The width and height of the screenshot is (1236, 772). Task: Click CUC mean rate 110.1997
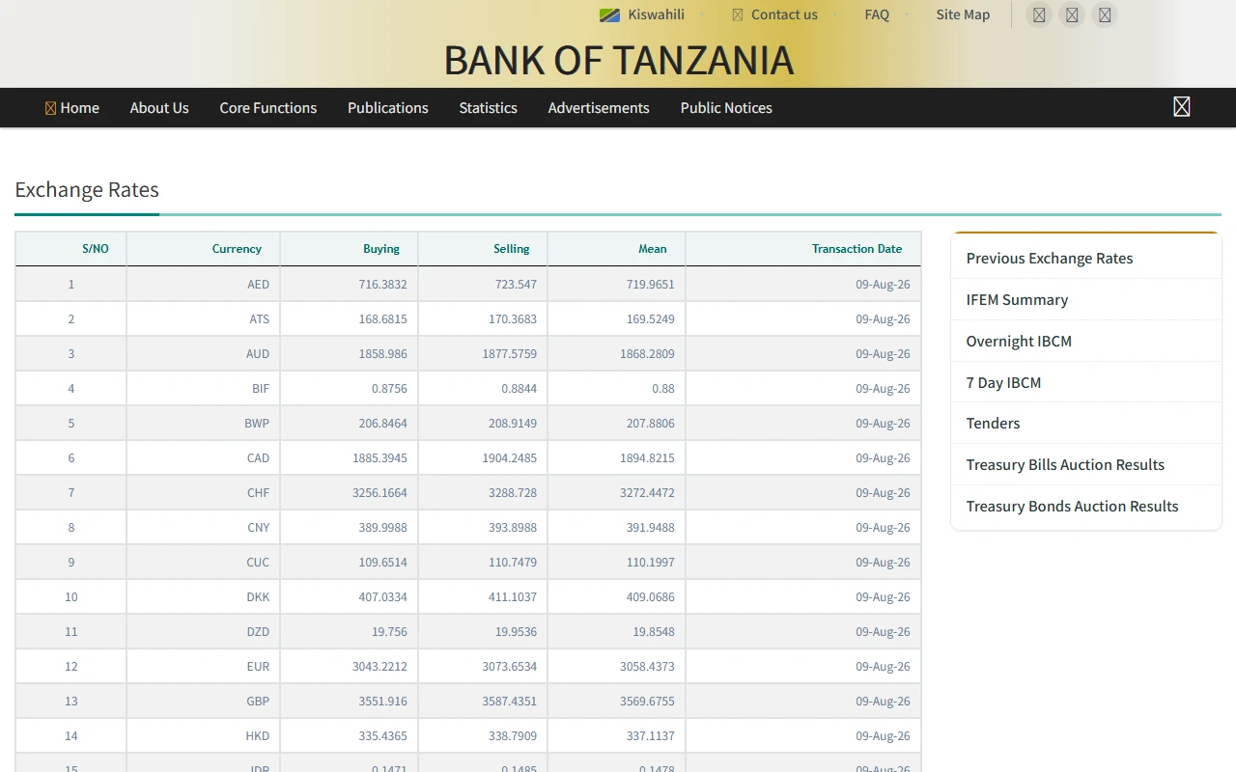(651, 563)
